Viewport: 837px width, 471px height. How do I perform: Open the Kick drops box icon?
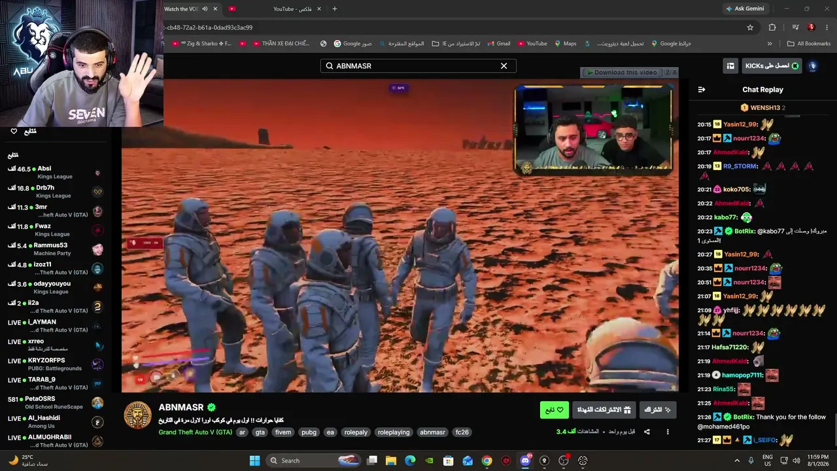tap(730, 66)
